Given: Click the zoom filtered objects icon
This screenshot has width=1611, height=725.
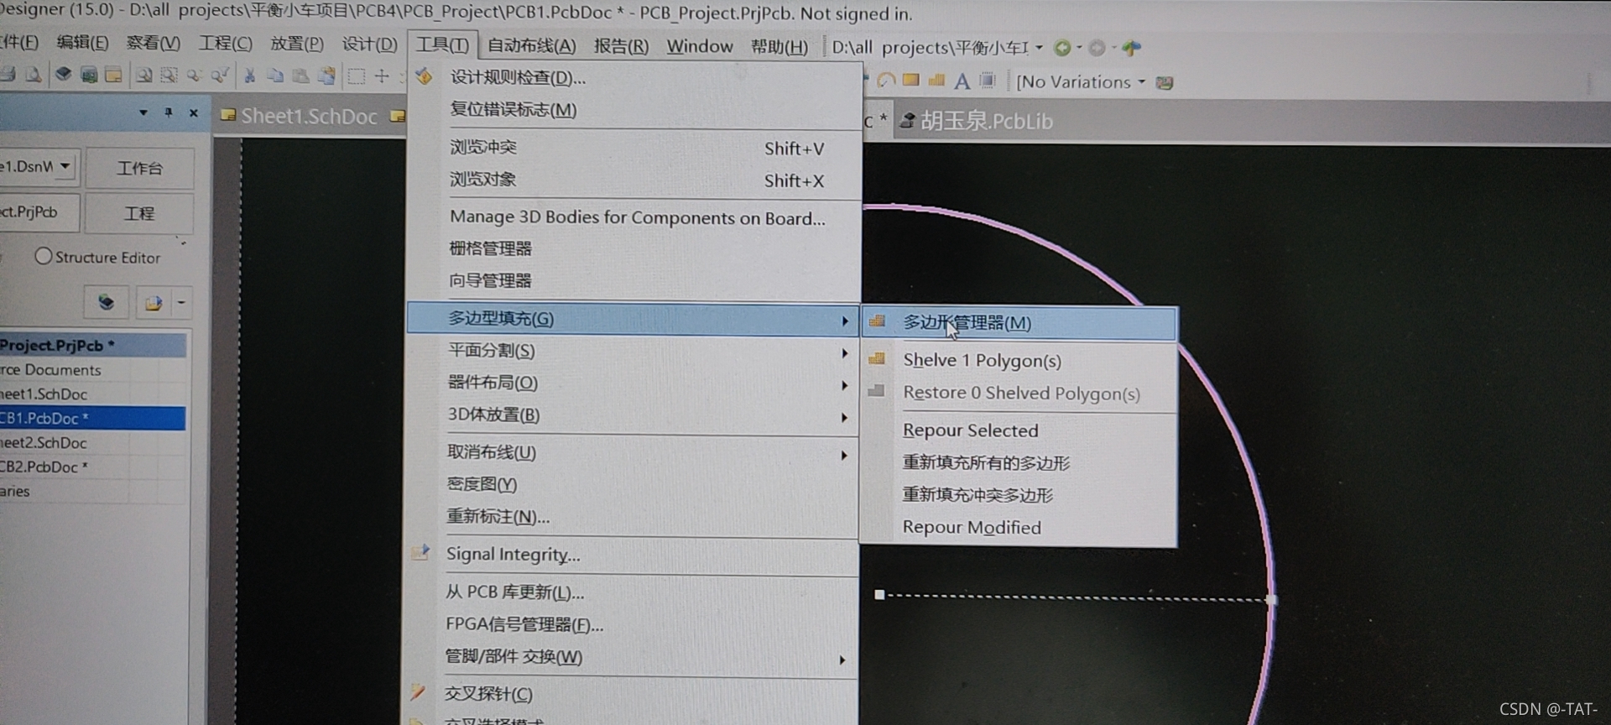Looking at the screenshot, I should click(220, 76).
